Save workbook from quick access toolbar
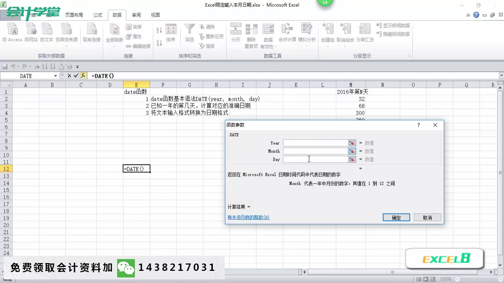This screenshot has height=283, width=504. [x=5, y=67]
